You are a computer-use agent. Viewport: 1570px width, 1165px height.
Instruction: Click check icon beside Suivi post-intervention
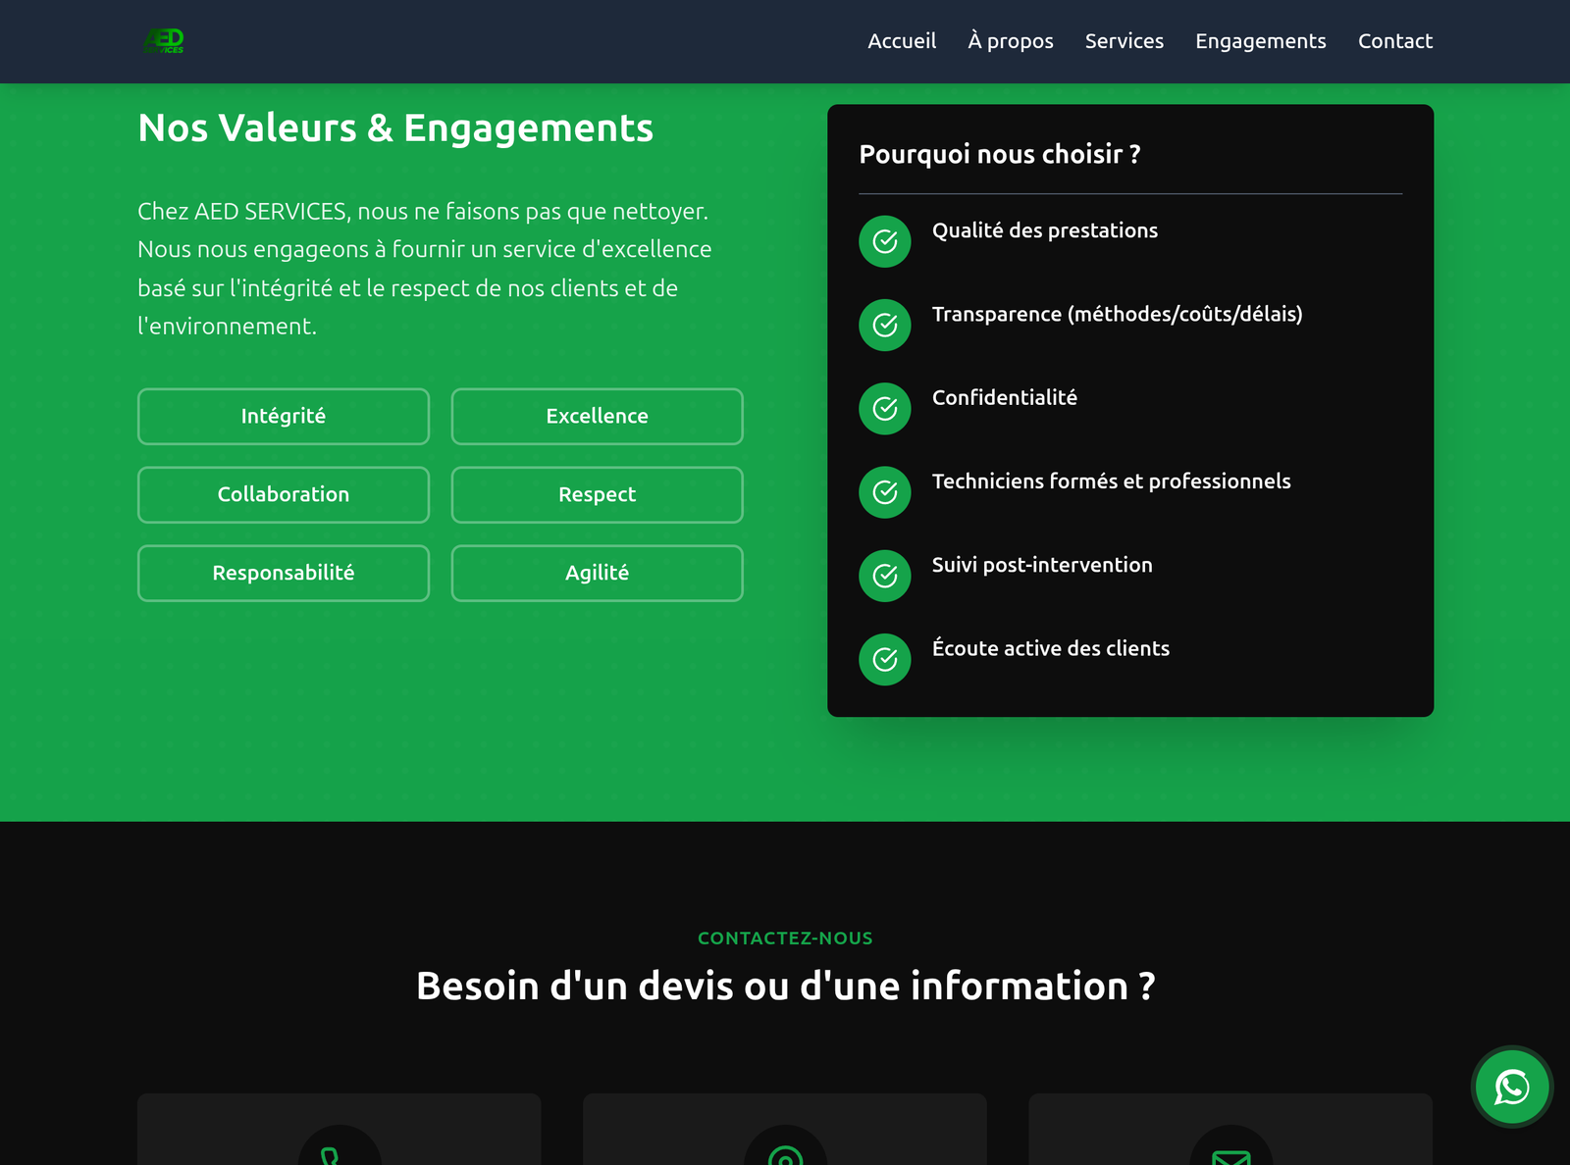point(885,576)
